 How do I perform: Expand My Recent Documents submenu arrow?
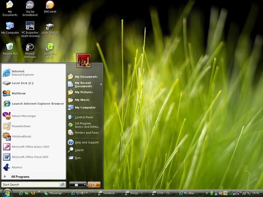click(101, 84)
